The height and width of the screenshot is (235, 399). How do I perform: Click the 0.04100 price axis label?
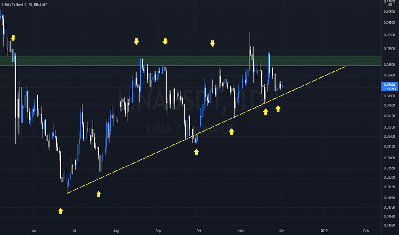389,116
